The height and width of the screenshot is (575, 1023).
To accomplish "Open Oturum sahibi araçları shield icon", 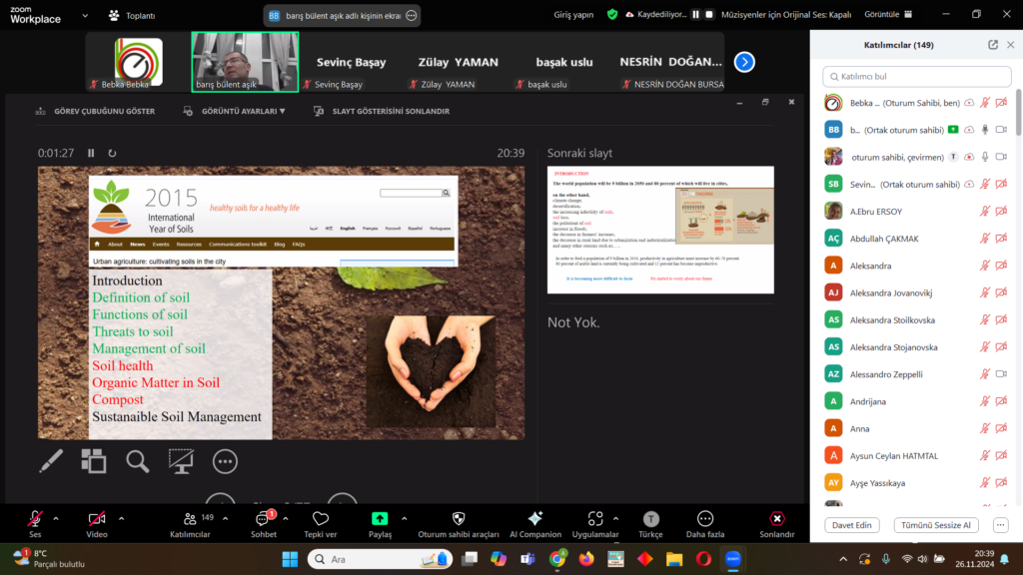I will [459, 519].
